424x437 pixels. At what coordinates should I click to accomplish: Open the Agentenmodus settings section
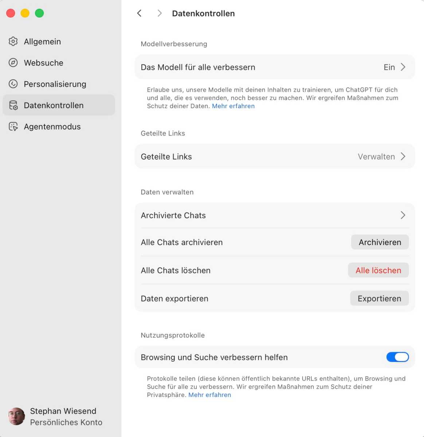pos(52,127)
